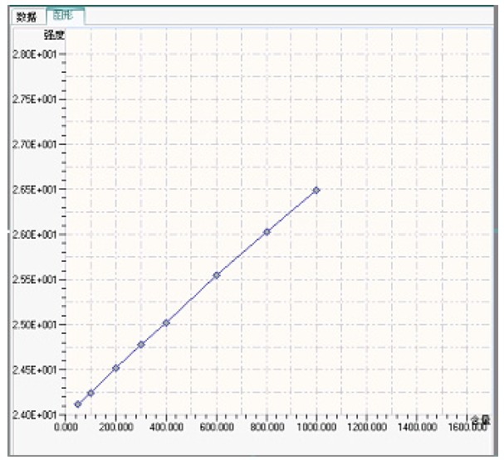This screenshot has height=460, width=504.
Task: Click the data marker at x=600
Action: pyautogui.click(x=216, y=275)
